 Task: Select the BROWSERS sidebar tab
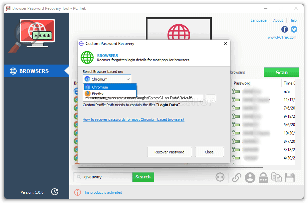click(37, 71)
